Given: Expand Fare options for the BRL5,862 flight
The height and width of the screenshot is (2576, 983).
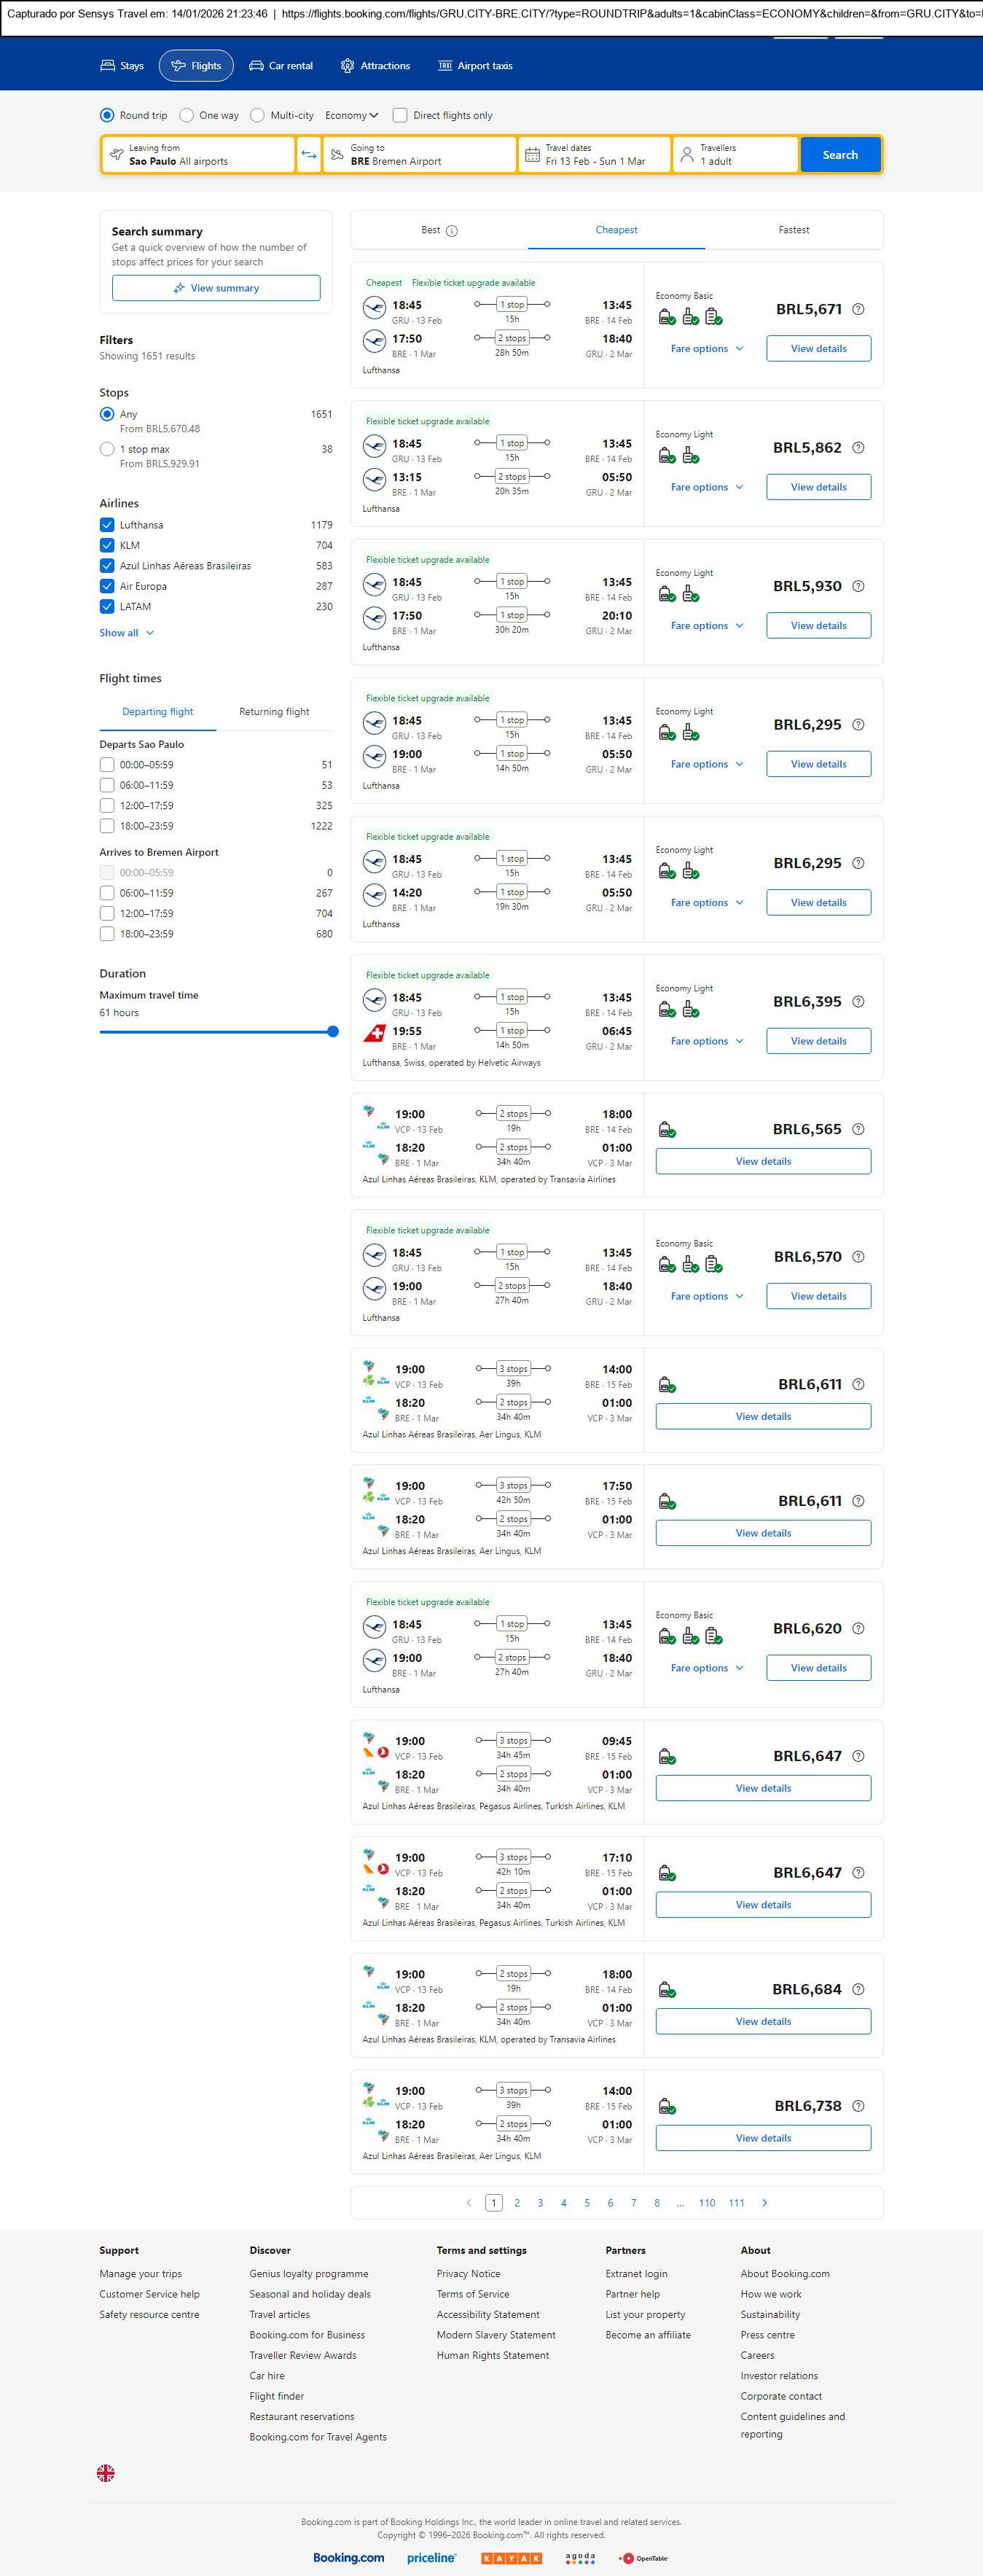Looking at the screenshot, I should pyautogui.click(x=706, y=487).
